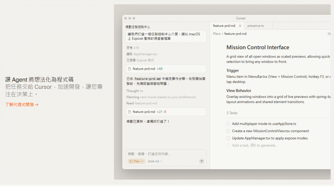Open the Grok 4.6 model dropdown

155,161
